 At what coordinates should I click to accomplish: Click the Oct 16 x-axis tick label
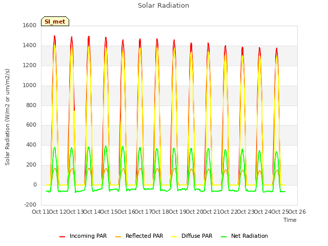[127, 212]
